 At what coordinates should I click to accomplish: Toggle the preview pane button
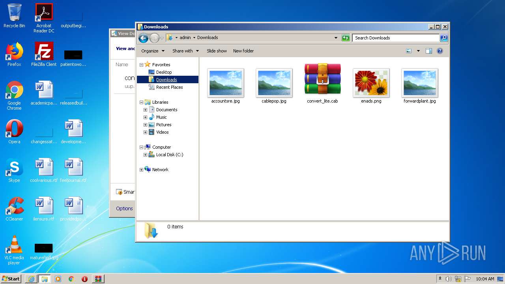[x=429, y=51]
